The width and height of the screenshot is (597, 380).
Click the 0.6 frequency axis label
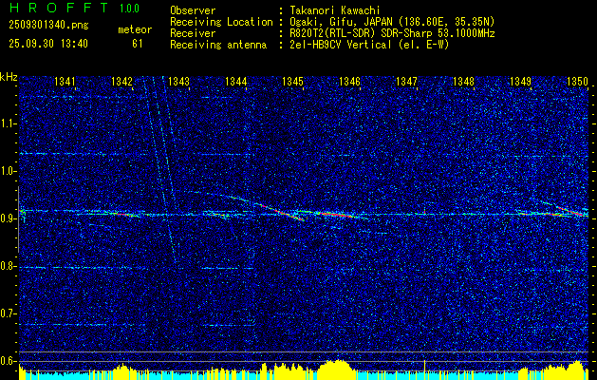(9, 361)
